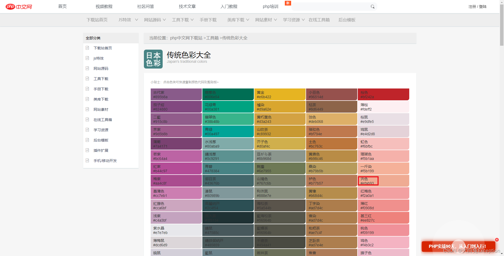504x256 pixels.
Task: Click the file icon beside 类库下载 in sidebar
Action: pyautogui.click(x=87, y=99)
